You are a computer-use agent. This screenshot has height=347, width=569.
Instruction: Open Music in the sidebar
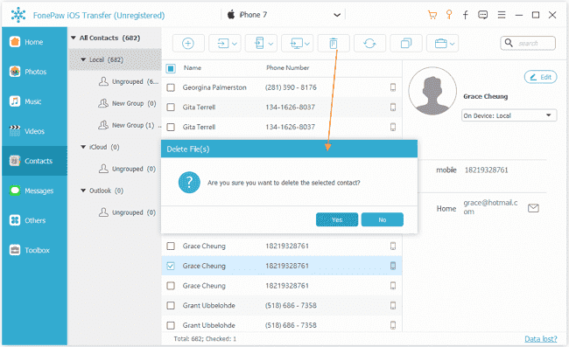(x=34, y=101)
